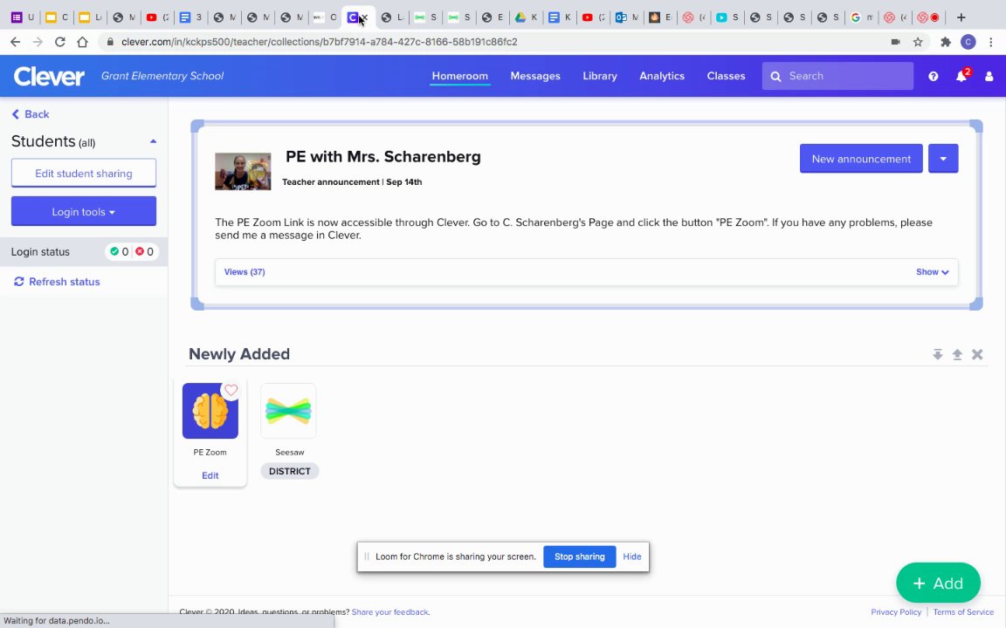This screenshot has height=628, width=1006.
Task: Bookmark this page with the star
Action: click(x=918, y=42)
